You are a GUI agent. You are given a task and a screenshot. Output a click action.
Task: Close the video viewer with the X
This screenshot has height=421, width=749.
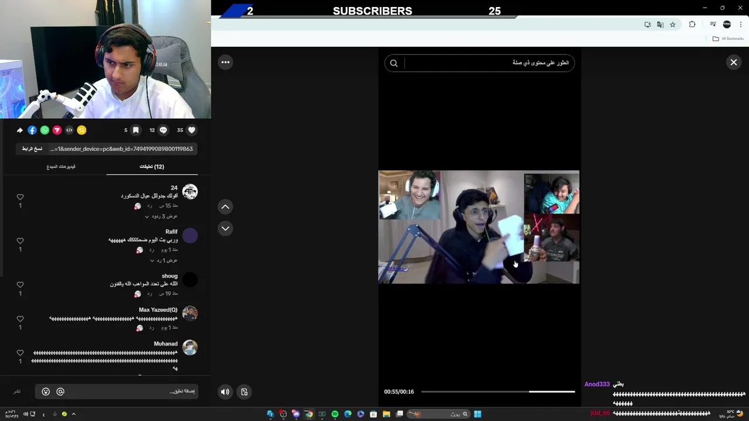pos(733,62)
